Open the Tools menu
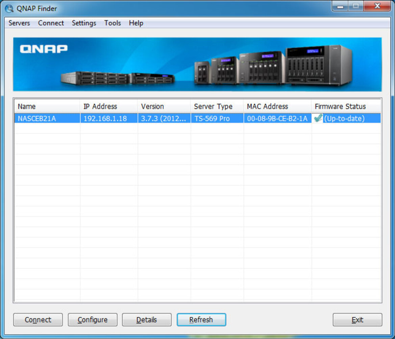The height and width of the screenshot is (339, 395). (113, 23)
